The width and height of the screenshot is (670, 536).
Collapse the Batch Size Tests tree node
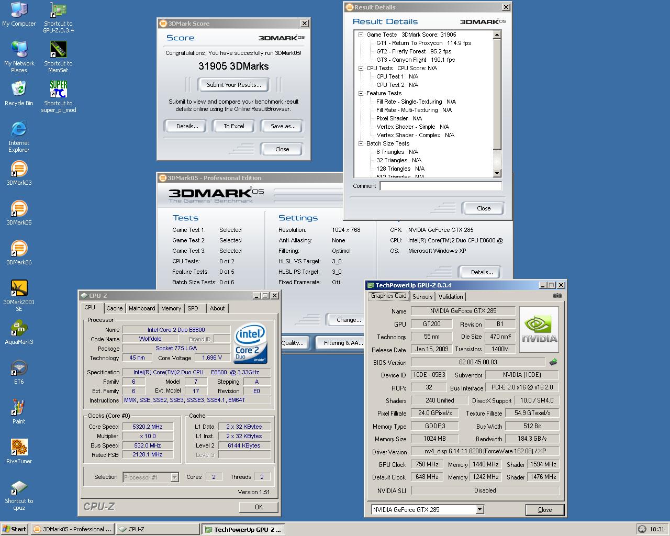(x=361, y=143)
